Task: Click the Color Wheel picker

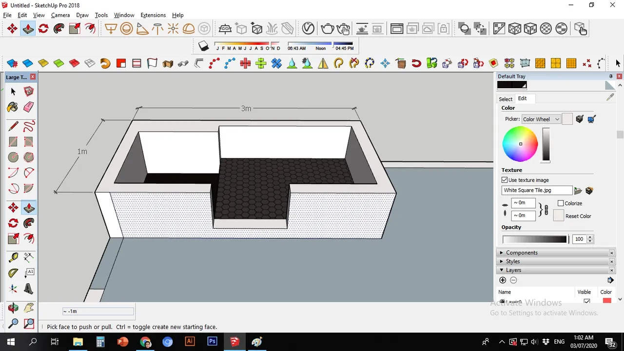Action: (520, 144)
